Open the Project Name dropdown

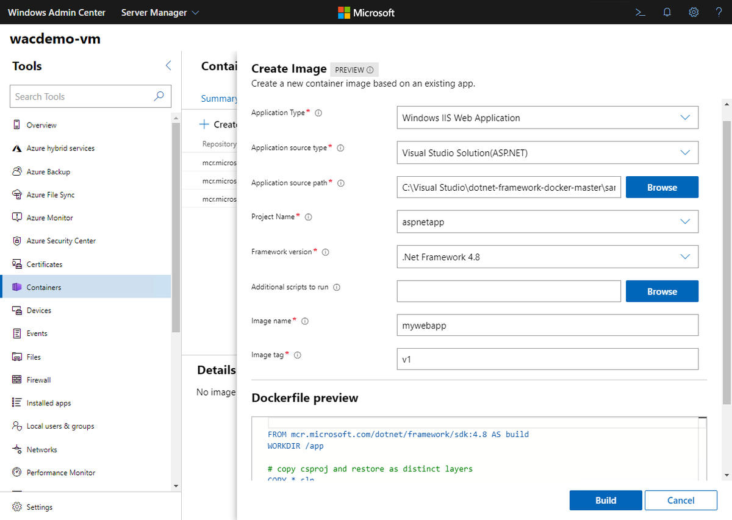[x=547, y=222]
